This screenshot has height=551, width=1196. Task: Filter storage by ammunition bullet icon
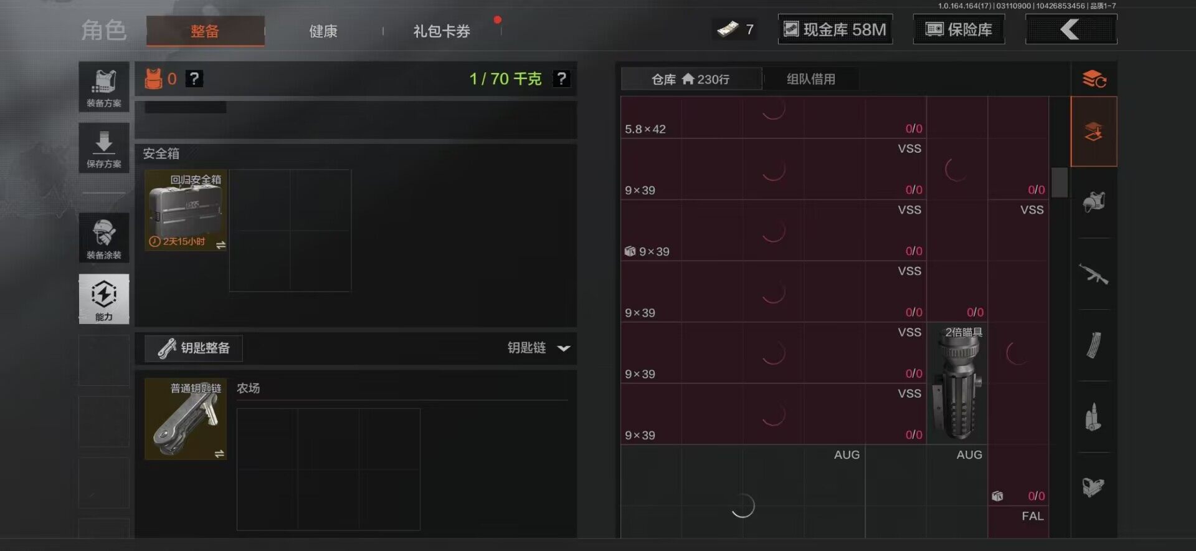pyautogui.click(x=1094, y=417)
